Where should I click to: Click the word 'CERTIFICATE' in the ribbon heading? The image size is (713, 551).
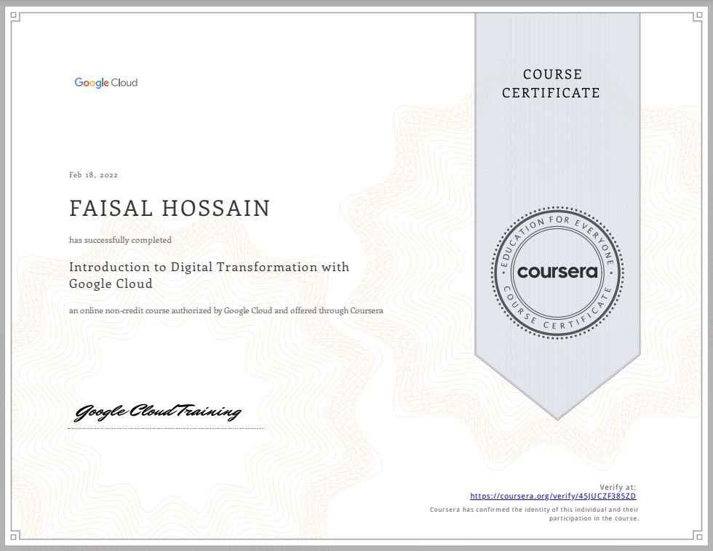(x=561, y=93)
